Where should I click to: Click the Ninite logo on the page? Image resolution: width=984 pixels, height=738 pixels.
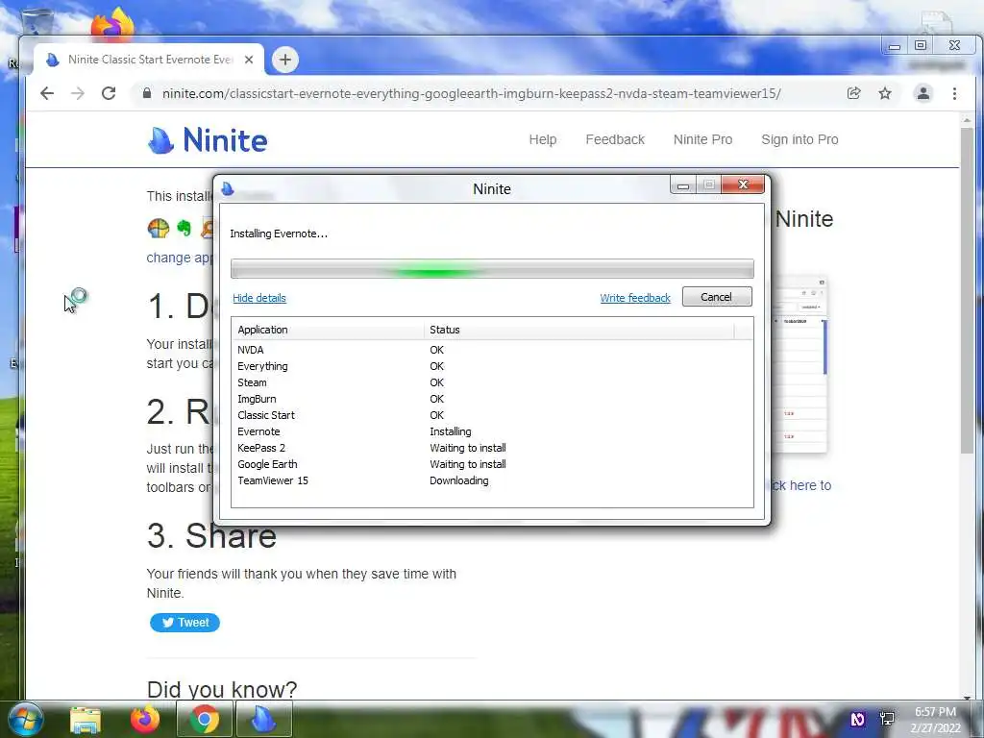click(x=208, y=140)
